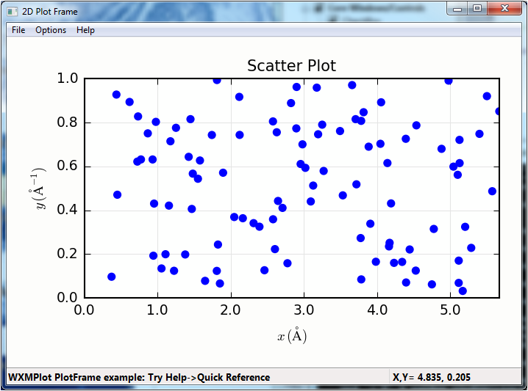The width and height of the screenshot is (528, 391).
Task: Click the X,Y coordinate readout in status bar
Action: (x=432, y=378)
